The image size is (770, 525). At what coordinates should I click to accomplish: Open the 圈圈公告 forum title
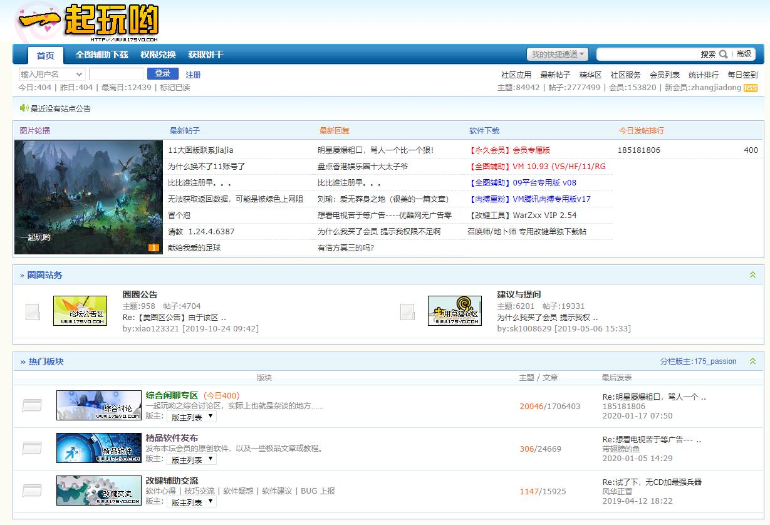pos(140,294)
